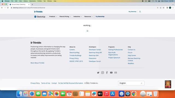Open the Apple menu

click(x=2, y=1)
